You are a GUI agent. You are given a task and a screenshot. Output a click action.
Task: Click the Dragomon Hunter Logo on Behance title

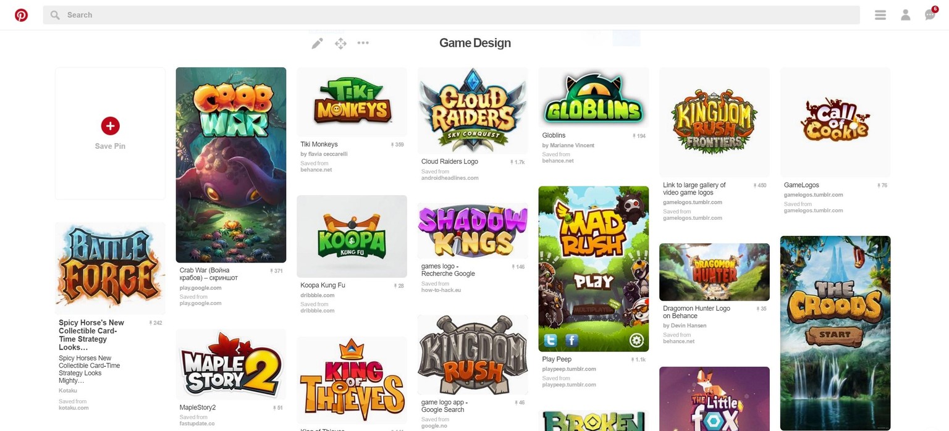tap(696, 312)
